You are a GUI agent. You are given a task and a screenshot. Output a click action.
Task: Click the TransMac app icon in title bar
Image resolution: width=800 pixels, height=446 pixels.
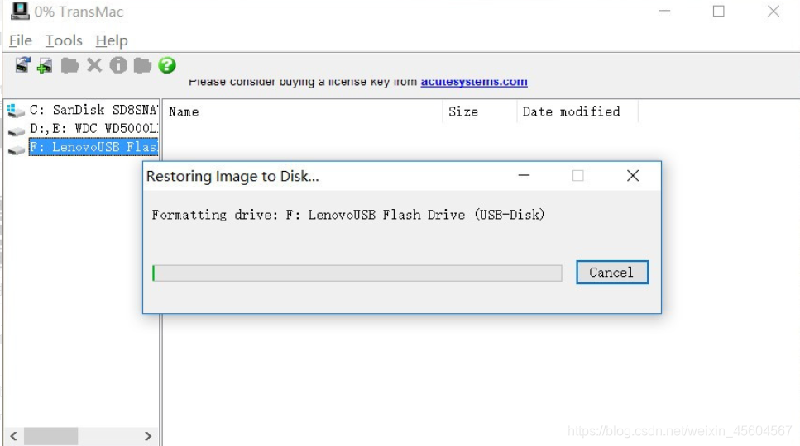click(20, 12)
